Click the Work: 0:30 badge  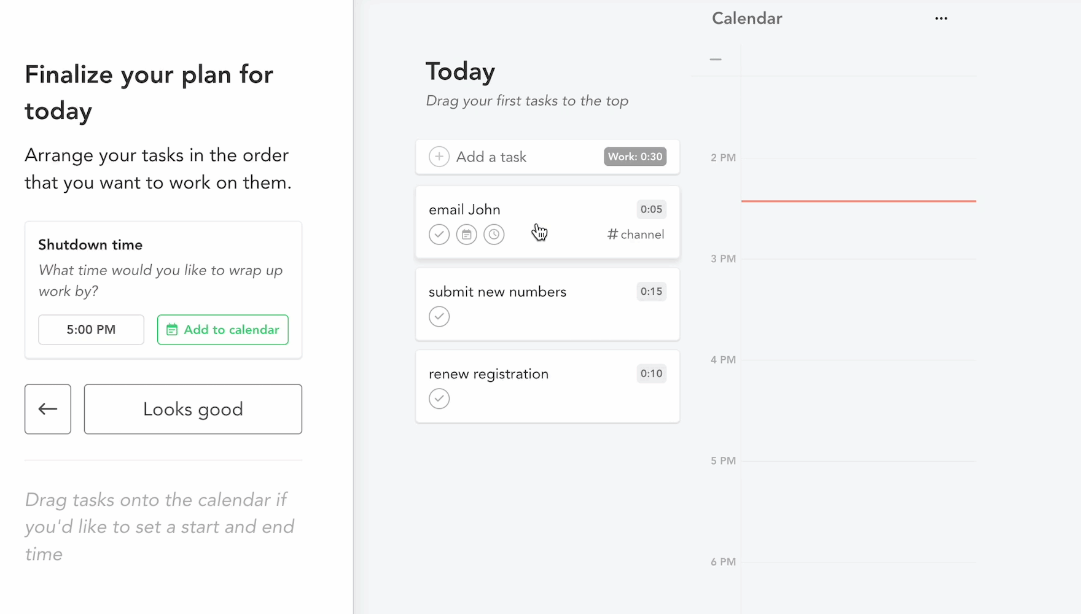pos(634,157)
